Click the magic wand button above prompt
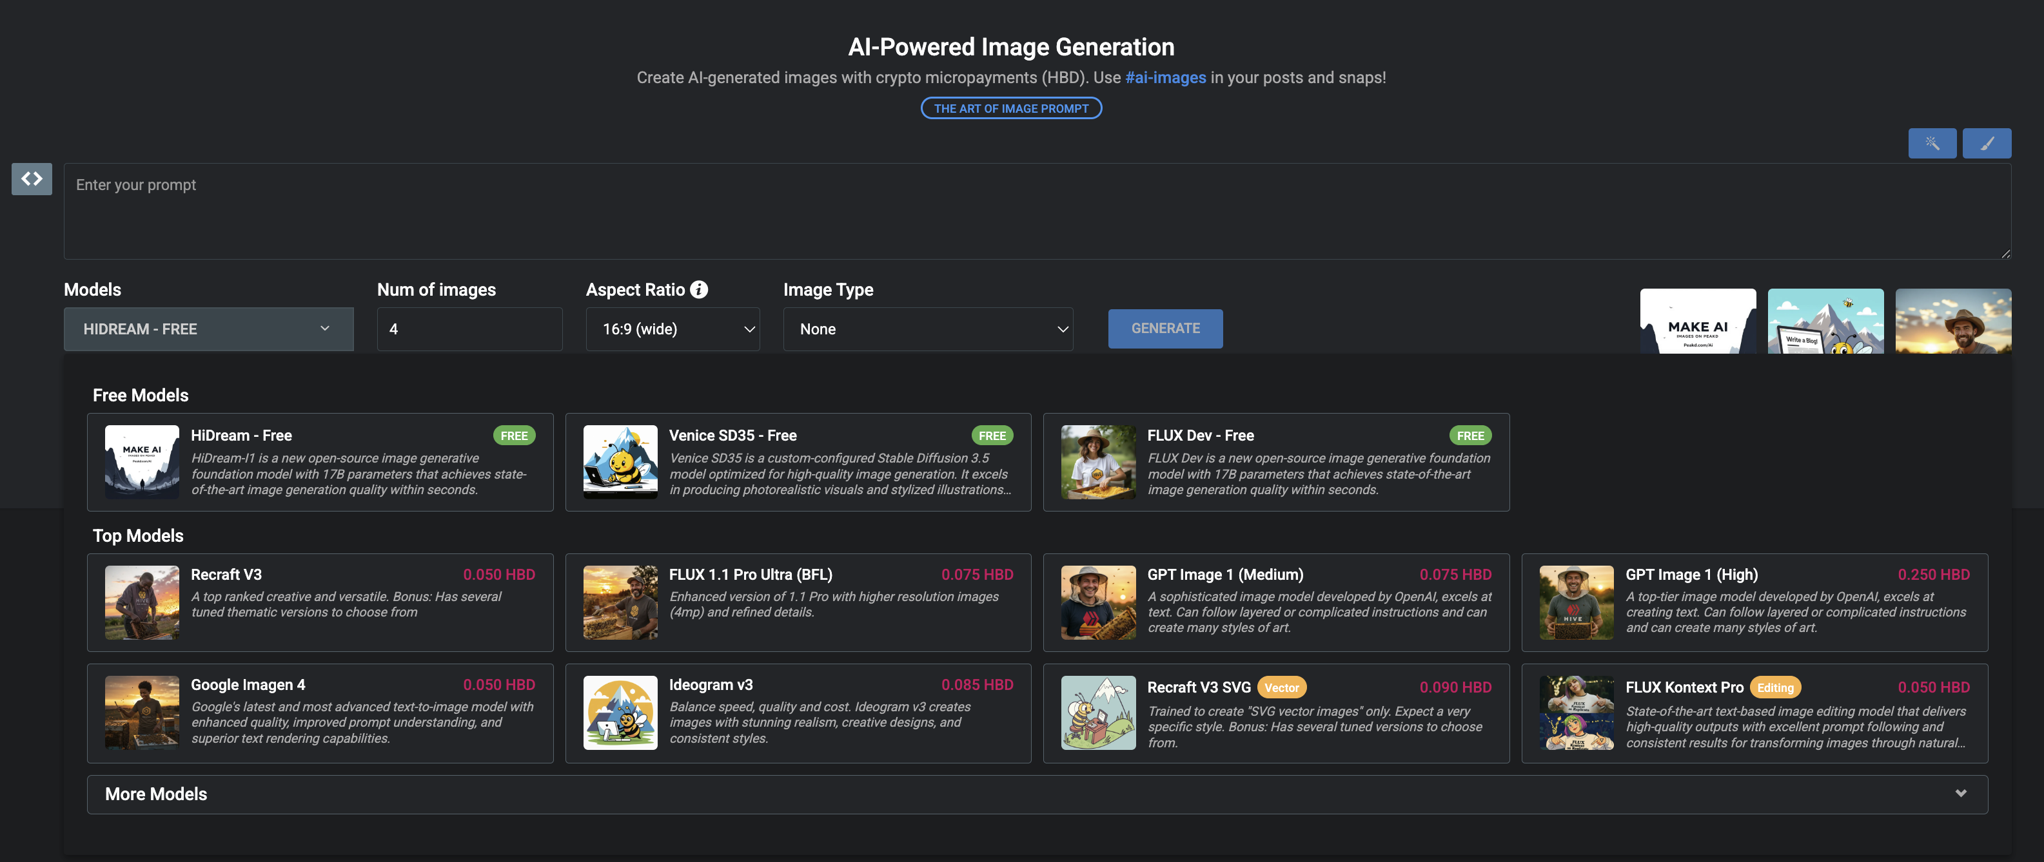The width and height of the screenshot is (2044, 862). point(1932,144)
